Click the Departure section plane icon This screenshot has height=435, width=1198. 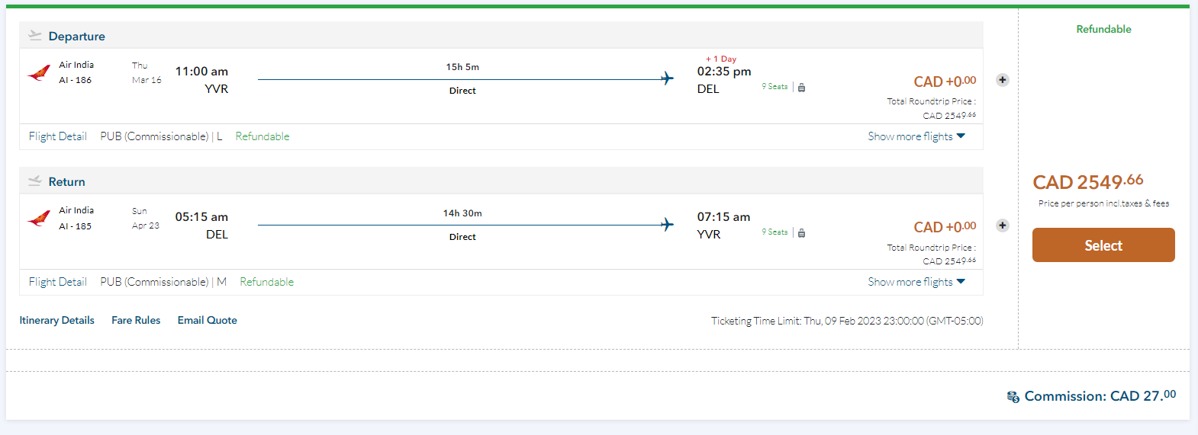[x=35, y=36]
